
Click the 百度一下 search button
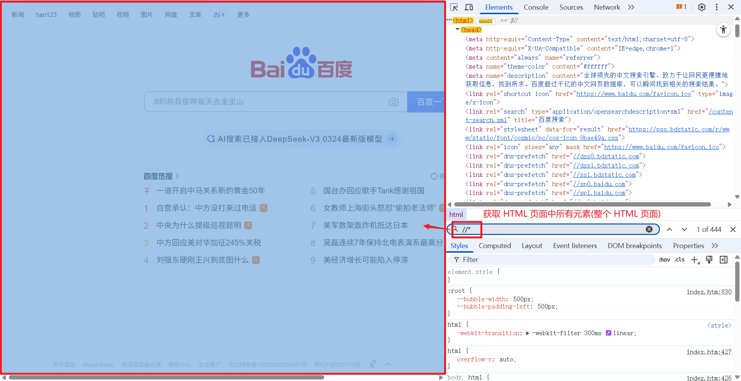click(426, 102)
